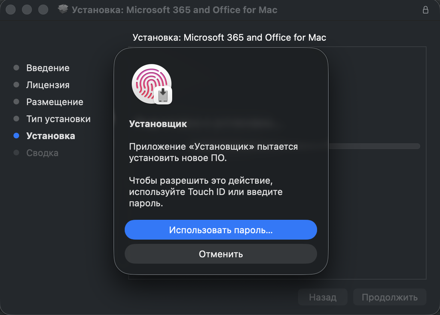Click the "Установщик" dialog heading
Image resolution: width=440 pixels, height=315 pixels.
point(158,124)
